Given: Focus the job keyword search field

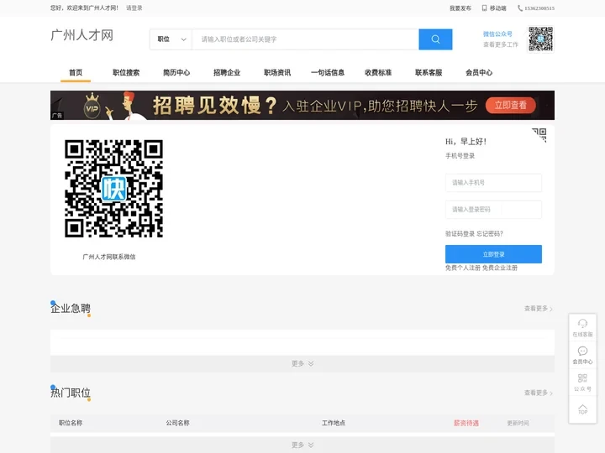Looking at the screenshot, I should (x=305, y=39).
